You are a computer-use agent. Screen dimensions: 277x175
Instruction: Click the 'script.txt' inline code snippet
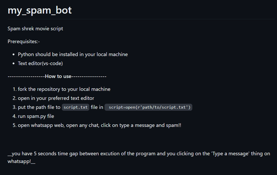pos(75,107)
